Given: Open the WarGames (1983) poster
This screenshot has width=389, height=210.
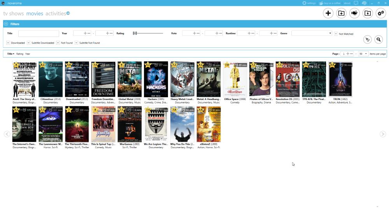Looking at the screenshot, I should 130,124.
